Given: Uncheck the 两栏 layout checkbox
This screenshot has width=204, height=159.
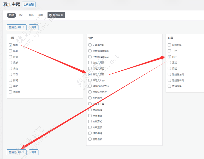Looking at the screenshot, I should tap(169, 57).
